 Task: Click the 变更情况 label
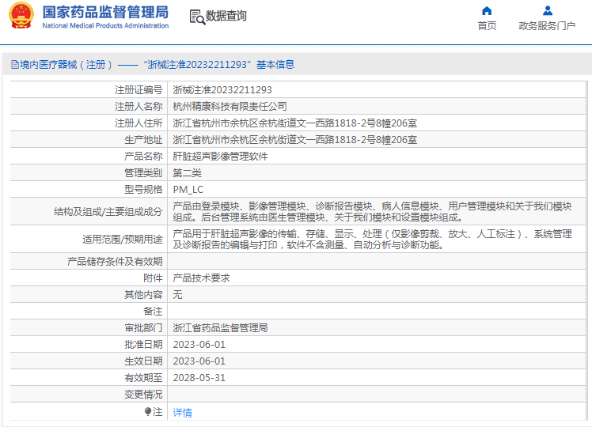click(143, 394)
